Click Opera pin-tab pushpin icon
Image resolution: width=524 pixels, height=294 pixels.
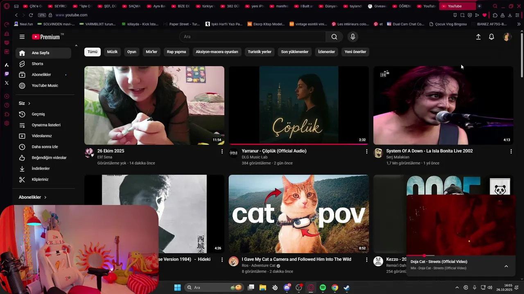click(x=455, y=15)
